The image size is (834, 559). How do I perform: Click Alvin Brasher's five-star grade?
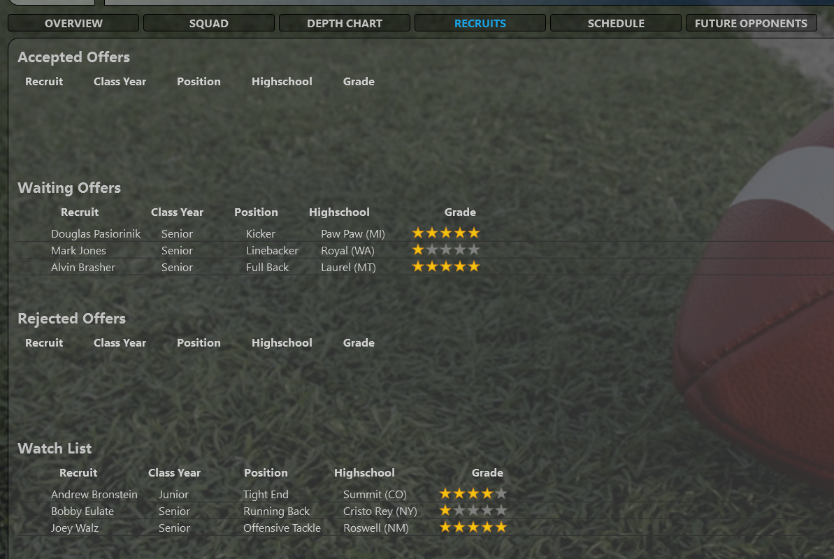(446, 266)
